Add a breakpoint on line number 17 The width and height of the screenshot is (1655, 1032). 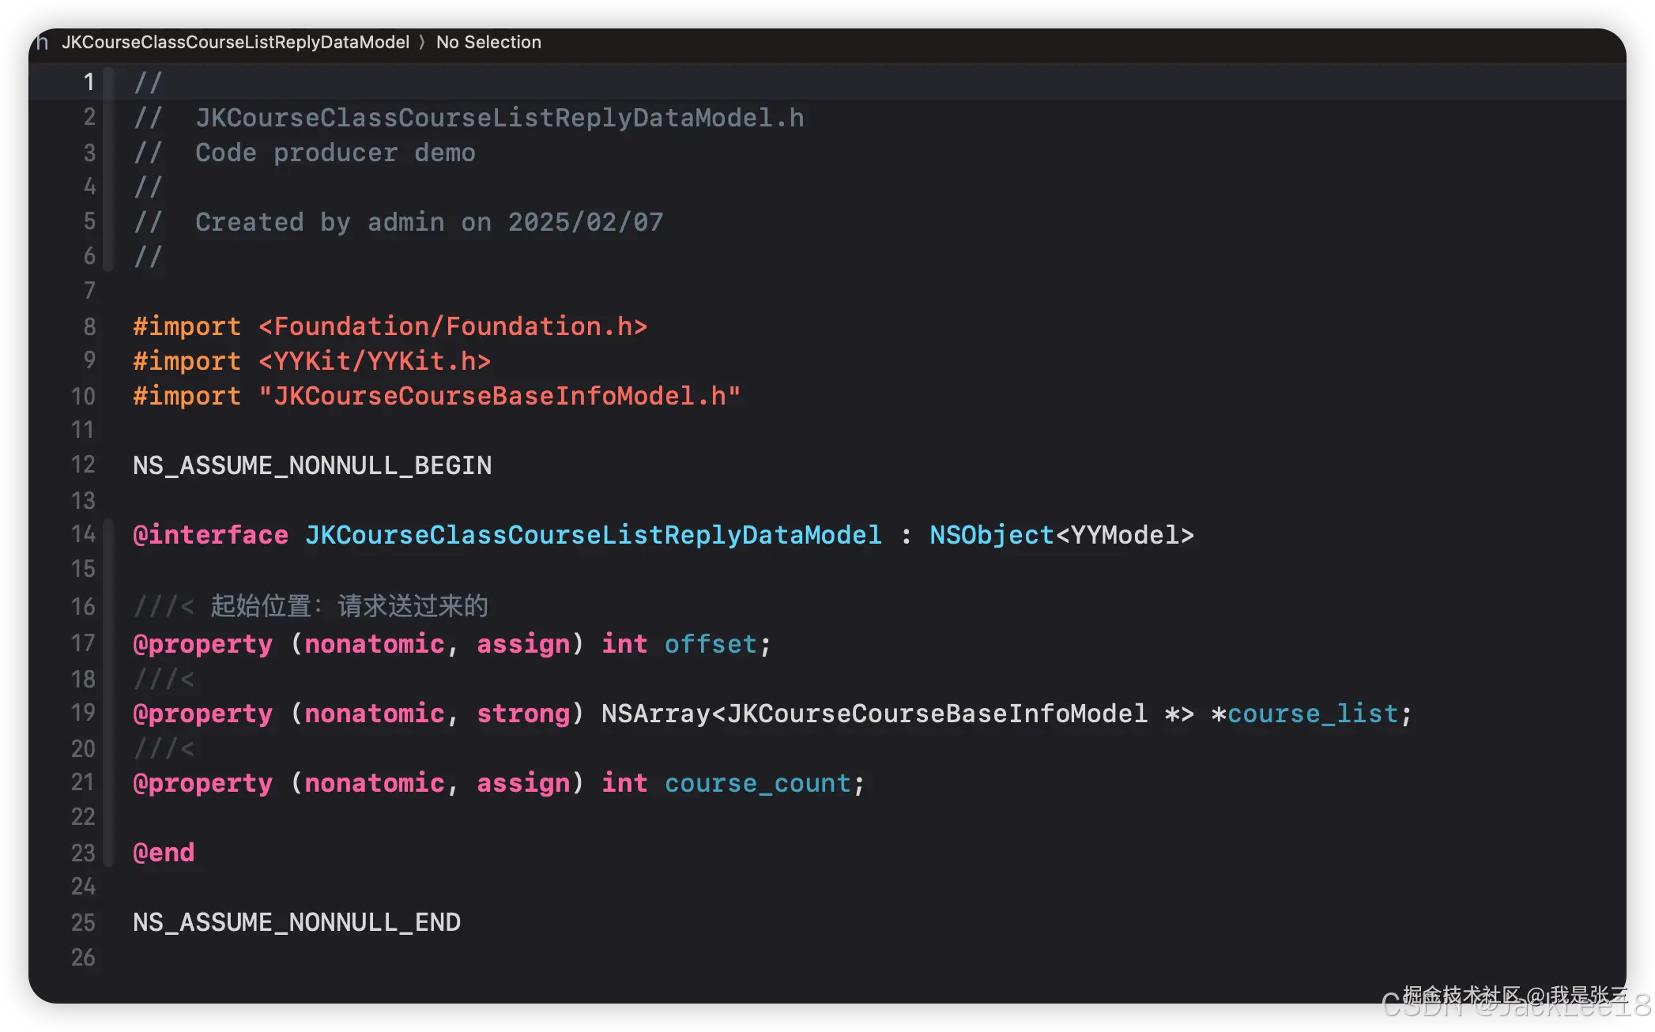point(83,643)
